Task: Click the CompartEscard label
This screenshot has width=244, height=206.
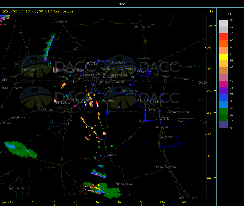Action: pyautogui.click(x=178, y=112)
